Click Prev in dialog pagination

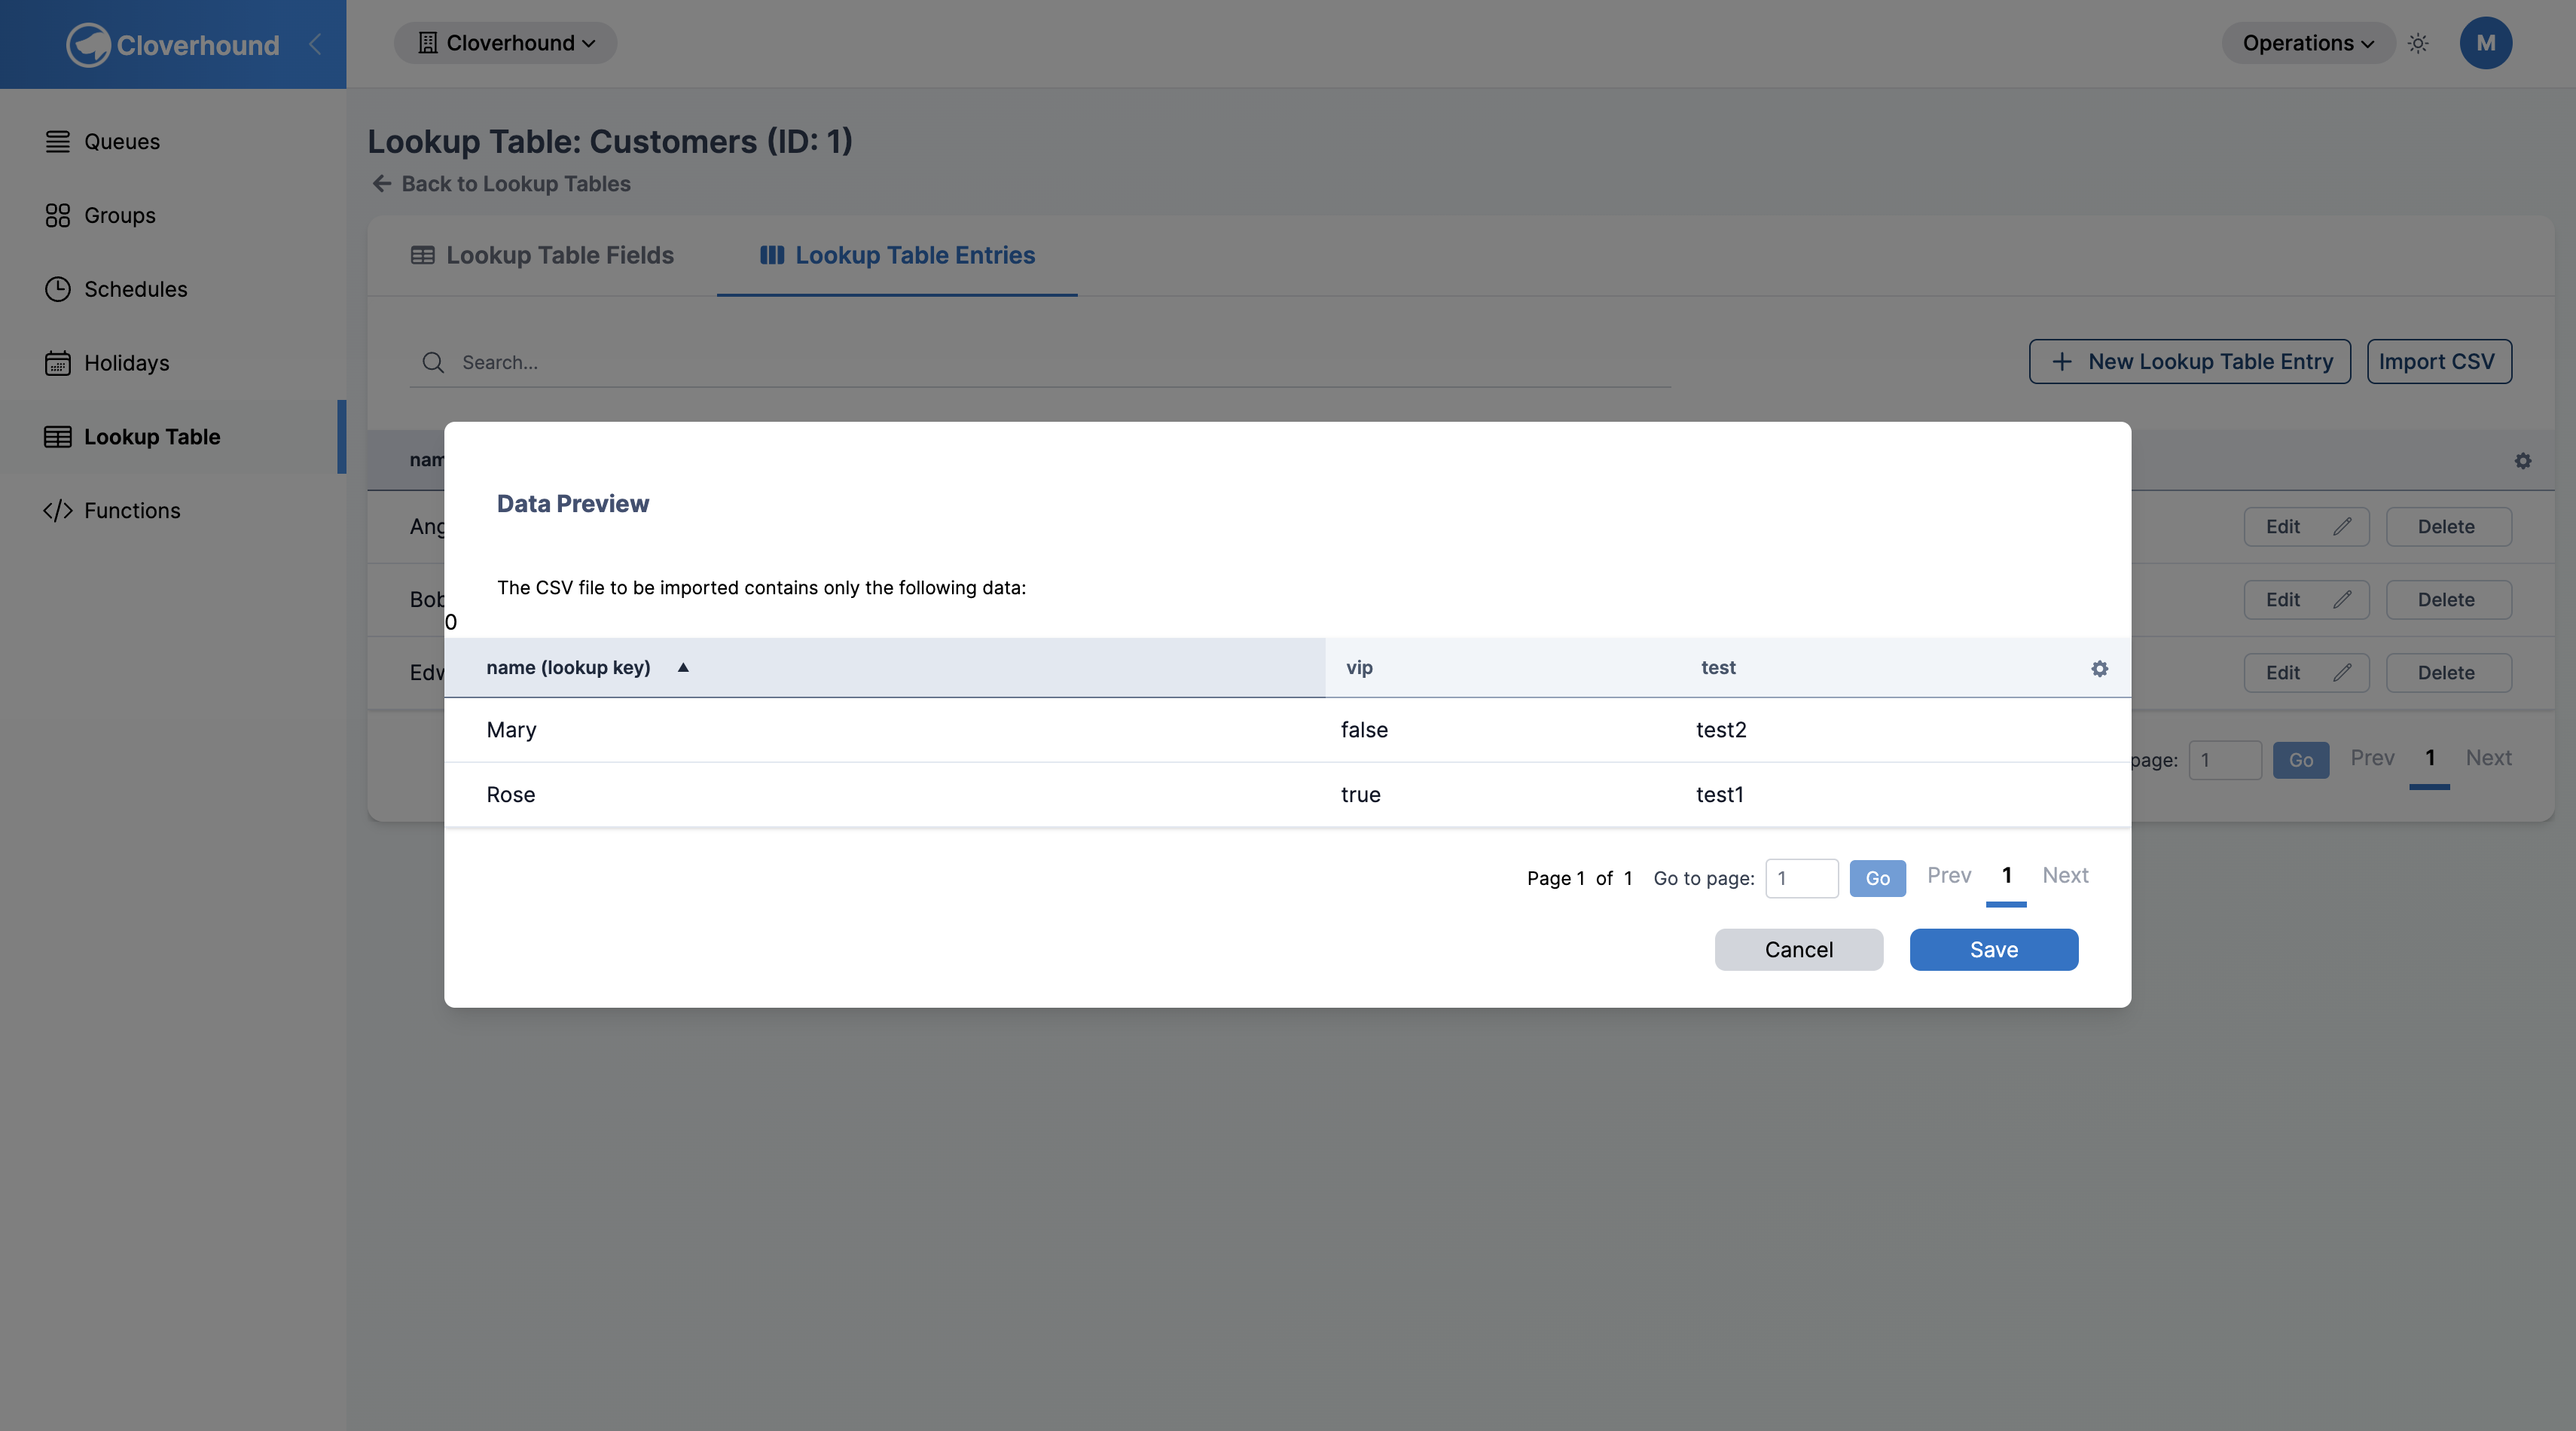click(1949, 876)
